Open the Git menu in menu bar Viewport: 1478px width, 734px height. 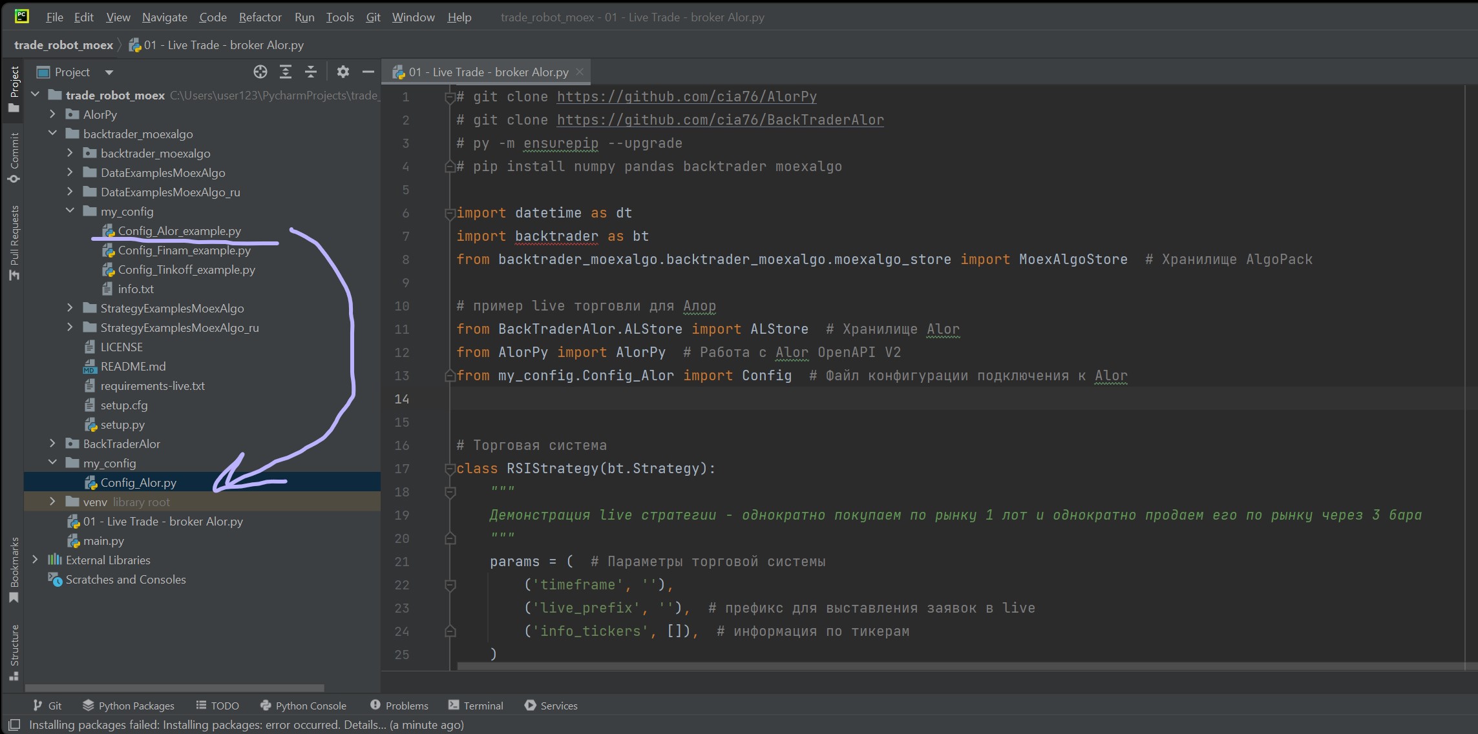[374, 17]
